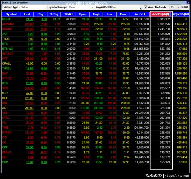Image resolution: width=191 pixels, height=179 pixels.
Task: Sort by the %Chg column header
Action: pos(54,14)
